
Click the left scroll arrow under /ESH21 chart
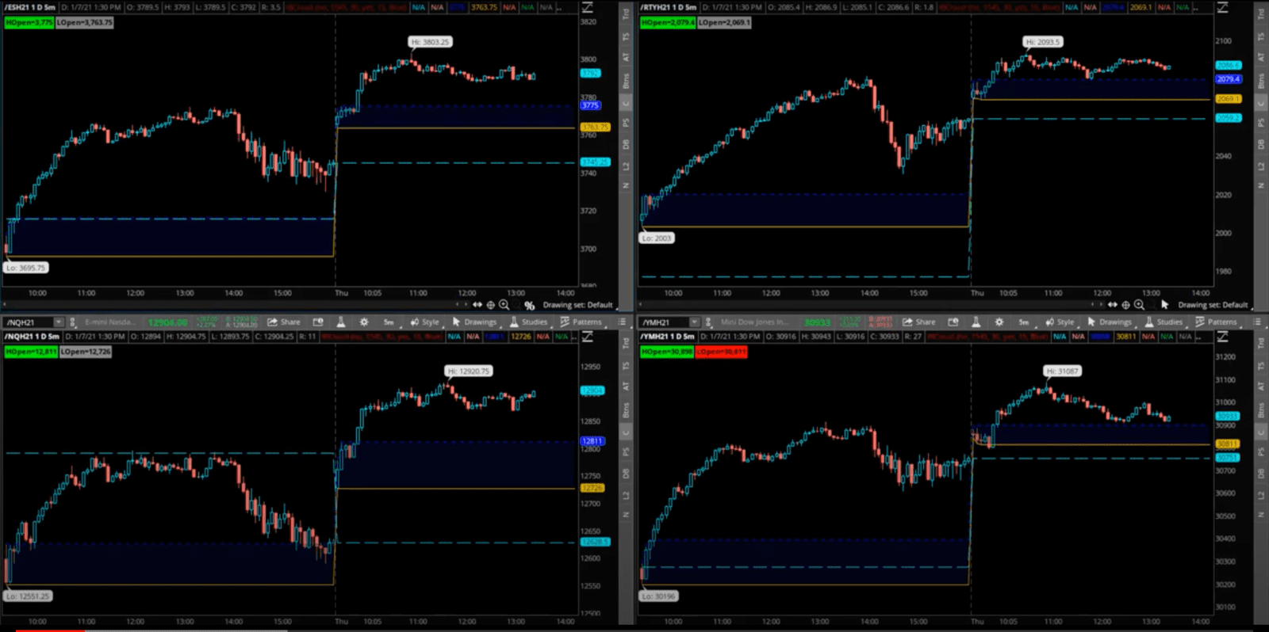[4, 305]
